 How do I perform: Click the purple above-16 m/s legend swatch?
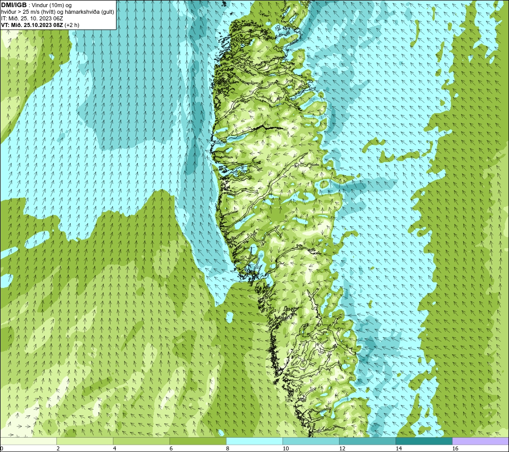pyautogui.click(x=480, y=441)
